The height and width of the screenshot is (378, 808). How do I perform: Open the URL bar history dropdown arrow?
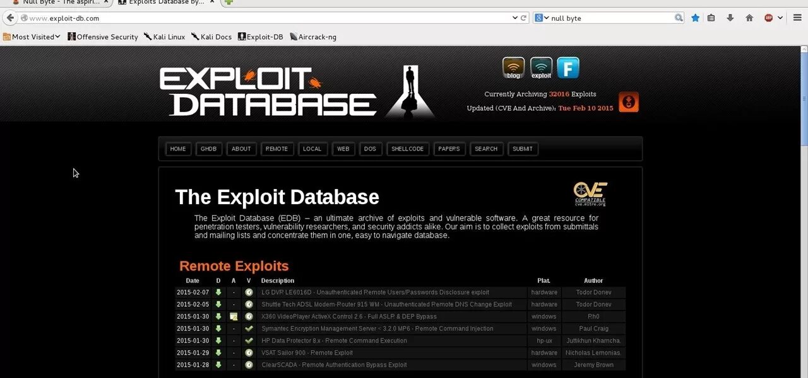(514, 18)
